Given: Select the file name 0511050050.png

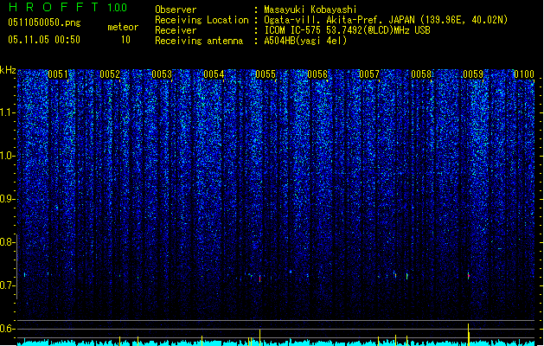Looking at the screenshot, I should 44,22.
